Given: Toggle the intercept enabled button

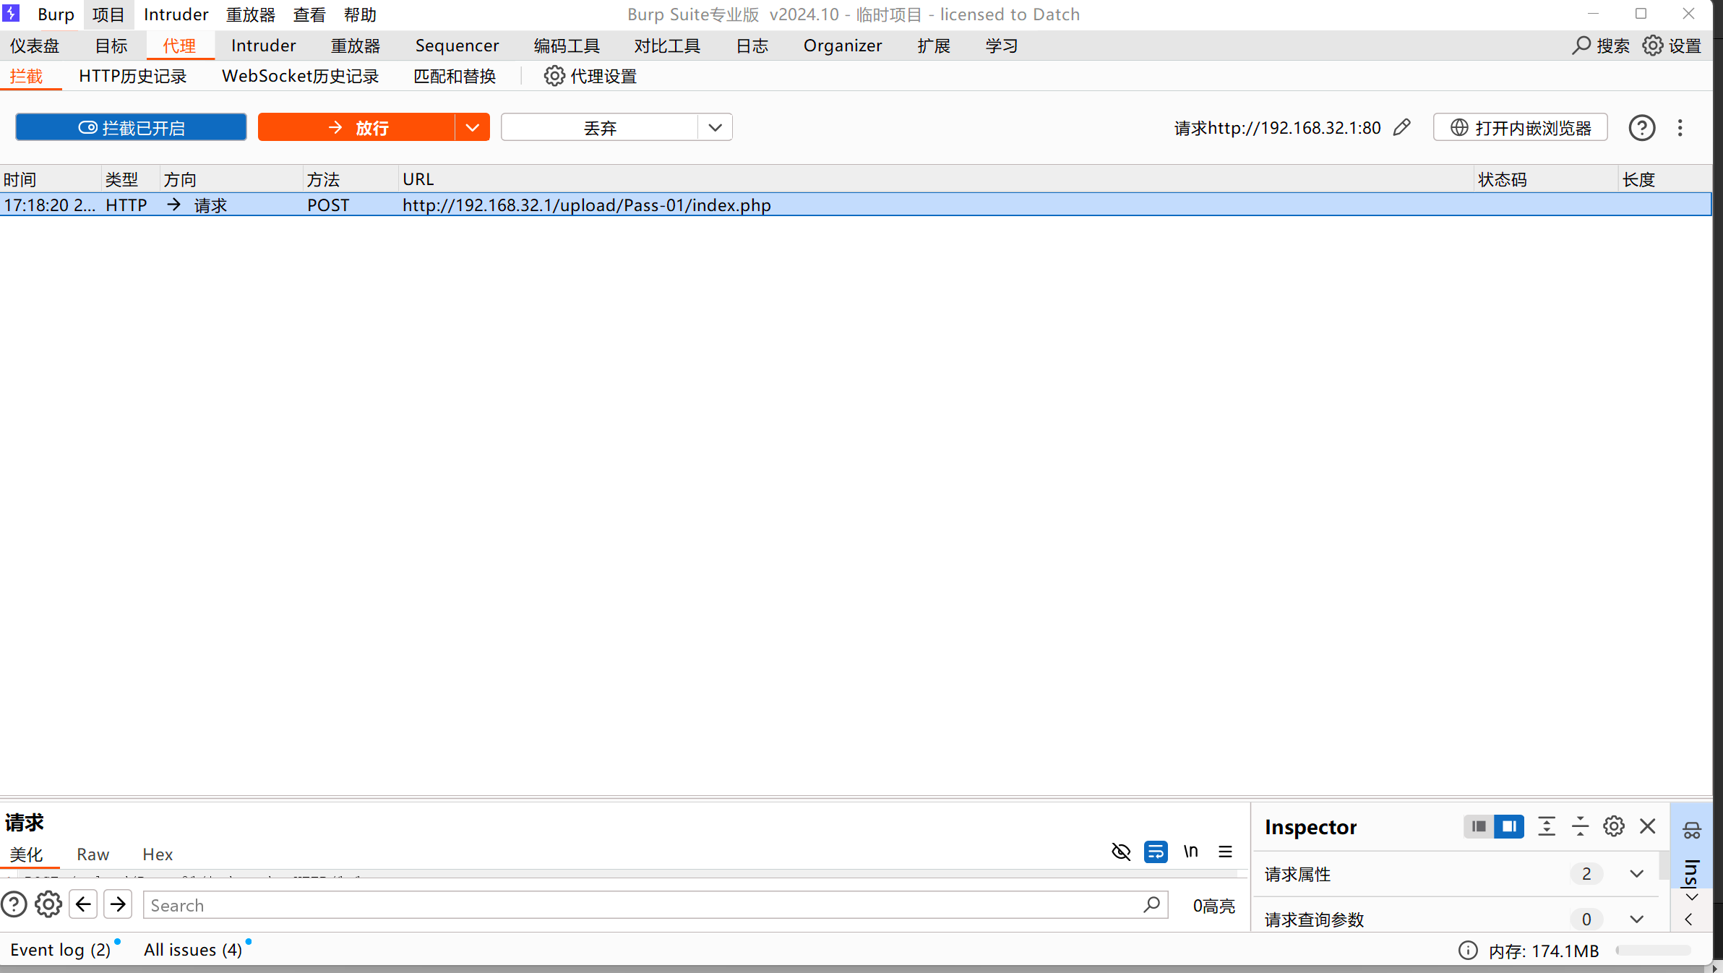Looking at the screenshot, I should coord(131,127).
